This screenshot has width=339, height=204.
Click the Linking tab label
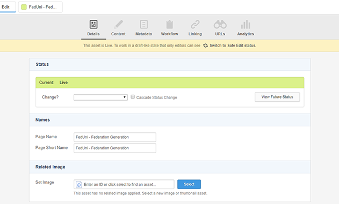click(195, 34)
